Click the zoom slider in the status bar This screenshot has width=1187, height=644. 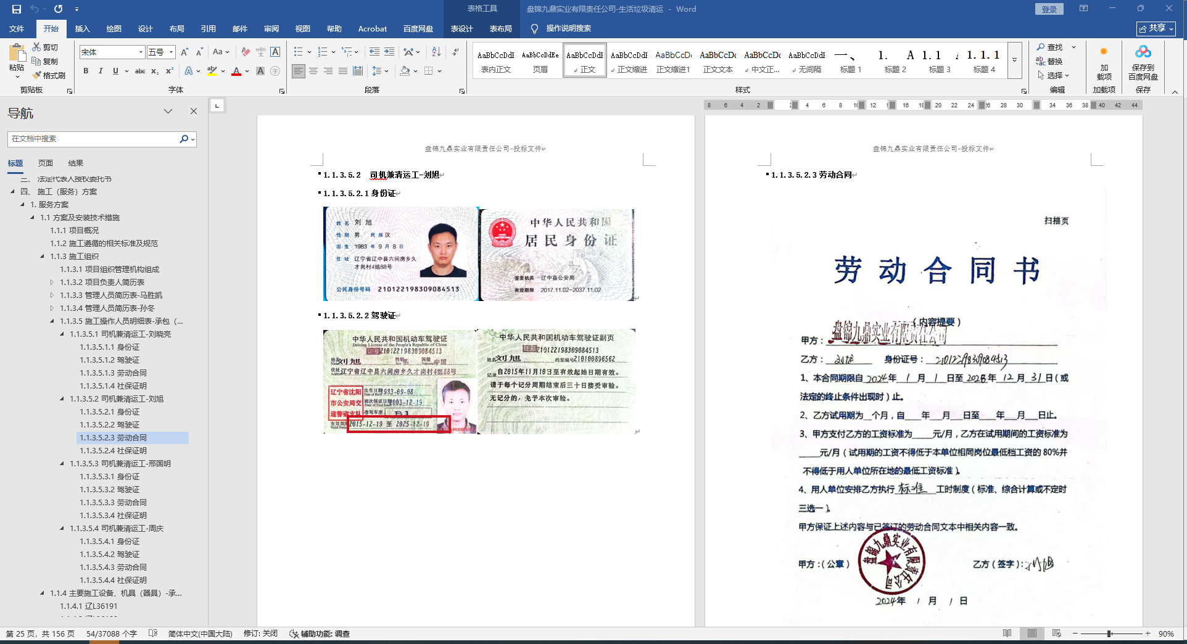coord(1110,634)
